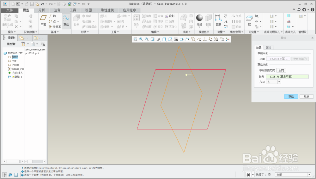Viewport: 316px width, 179px height.
Task: Toggle datum plane display in graphics toolbar
Action: coord(199,39)
